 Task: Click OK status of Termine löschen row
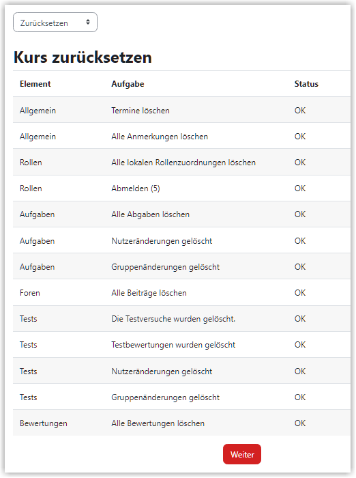click(x=300, y=111)
